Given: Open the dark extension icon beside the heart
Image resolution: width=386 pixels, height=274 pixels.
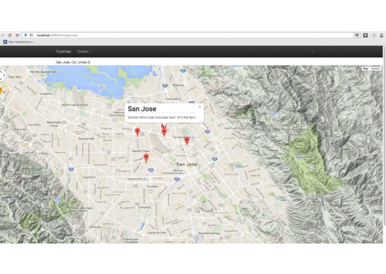Looking at the screenshot, I should pos(365,35).
